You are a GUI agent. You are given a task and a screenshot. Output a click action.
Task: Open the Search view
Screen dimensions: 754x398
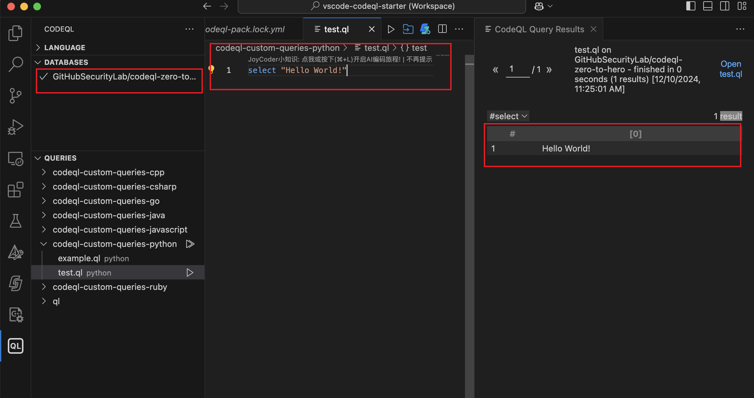coord(15,64)
